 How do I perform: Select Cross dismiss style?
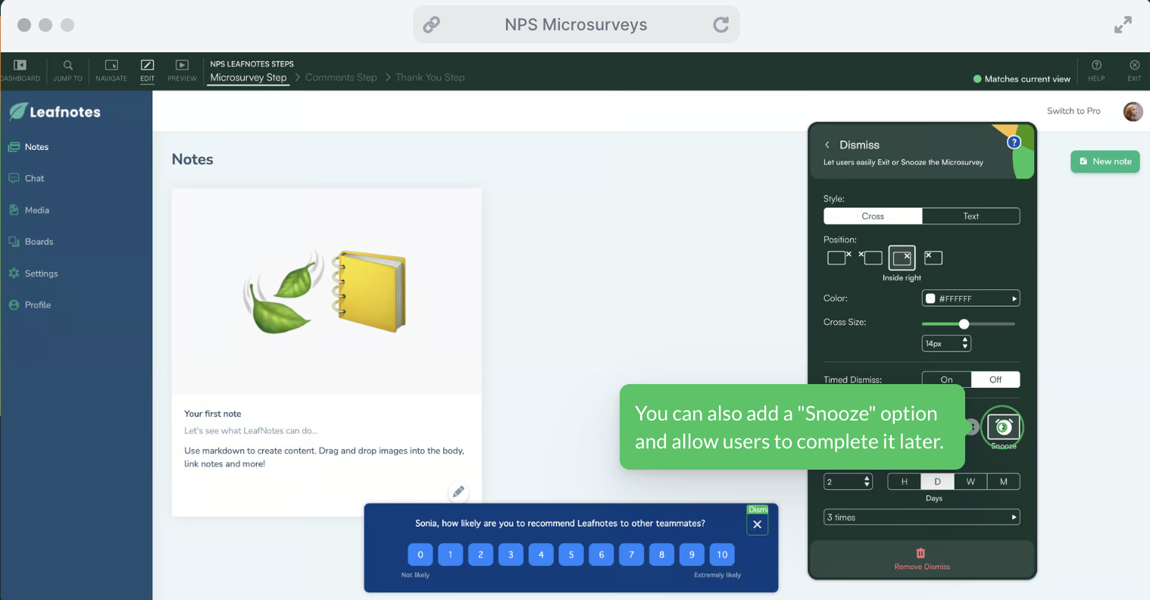873,216
